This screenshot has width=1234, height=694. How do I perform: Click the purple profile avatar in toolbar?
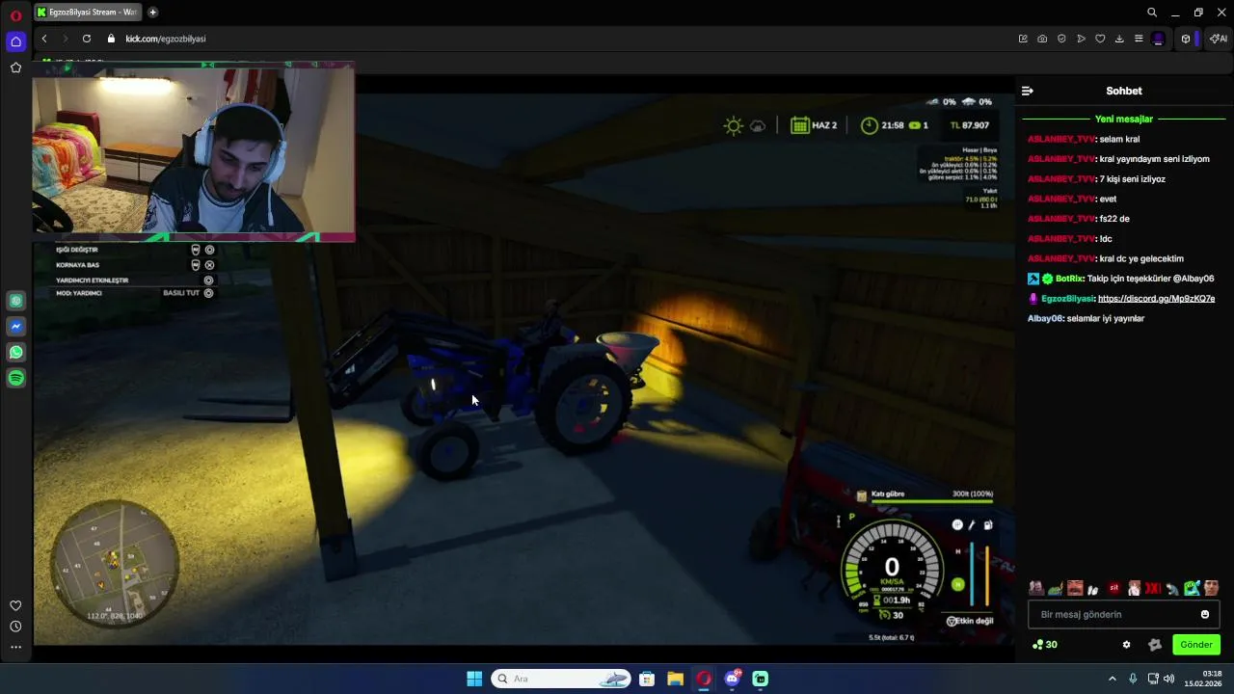point(1159,39)
